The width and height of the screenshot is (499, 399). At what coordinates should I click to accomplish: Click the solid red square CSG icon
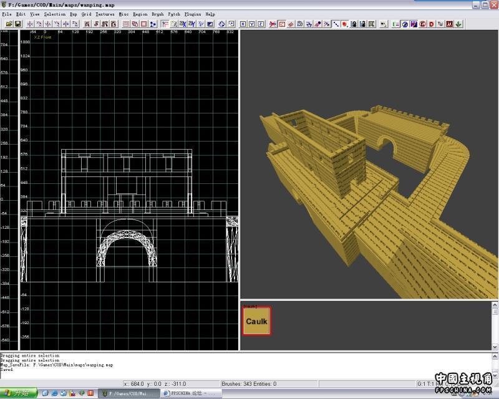(143, 24)
